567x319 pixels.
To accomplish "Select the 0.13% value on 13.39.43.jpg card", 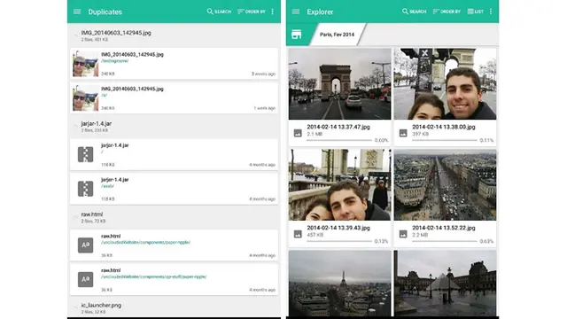I will coord(381,241).
